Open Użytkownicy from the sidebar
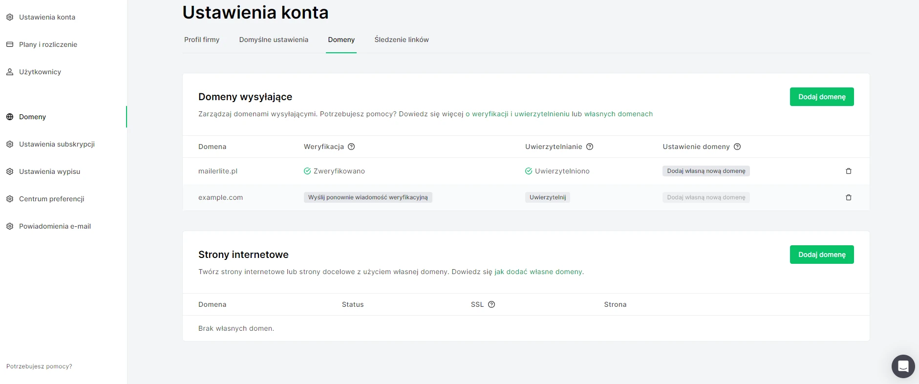Viewport: 919px width, 384px height. coord(40,72)
